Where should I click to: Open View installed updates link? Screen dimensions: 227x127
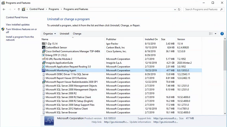point(18,25)
